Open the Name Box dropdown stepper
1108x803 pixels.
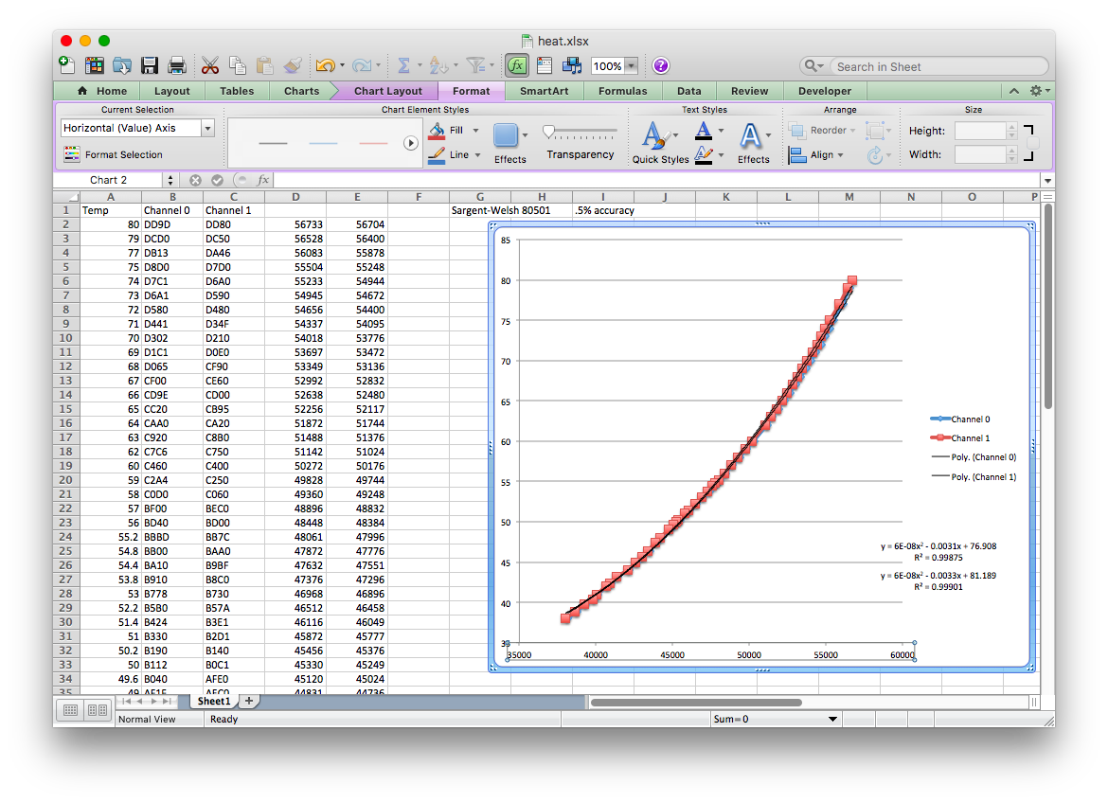pos(170,180)
